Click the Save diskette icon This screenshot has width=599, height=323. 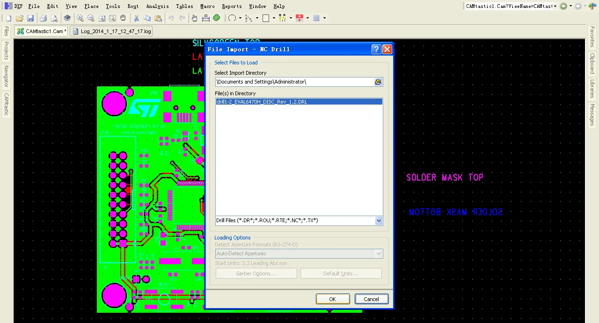pyautogui.click(x=30, y=18)
